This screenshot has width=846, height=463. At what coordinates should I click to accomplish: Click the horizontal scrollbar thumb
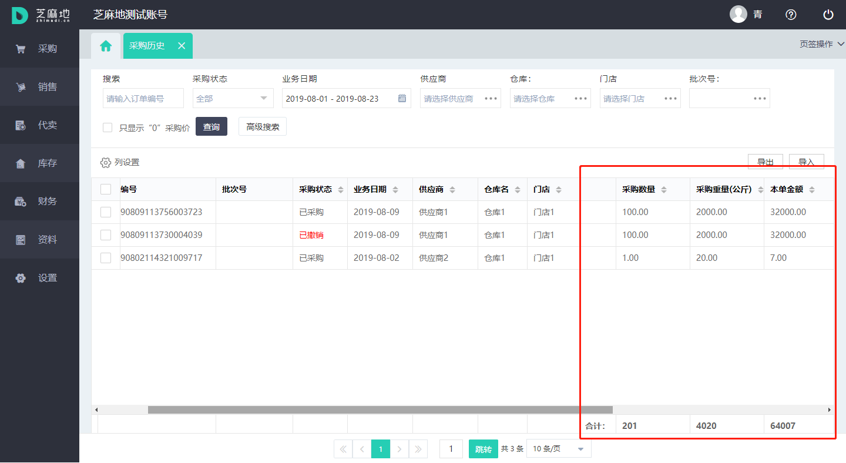(380, 410)
